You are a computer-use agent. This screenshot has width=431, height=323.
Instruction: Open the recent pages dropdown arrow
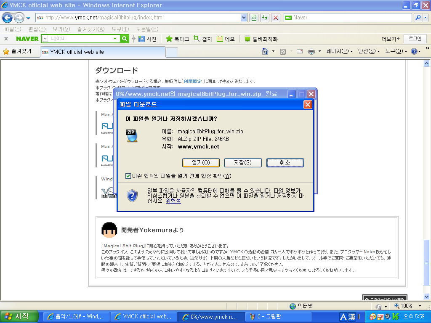click(28, 18)
